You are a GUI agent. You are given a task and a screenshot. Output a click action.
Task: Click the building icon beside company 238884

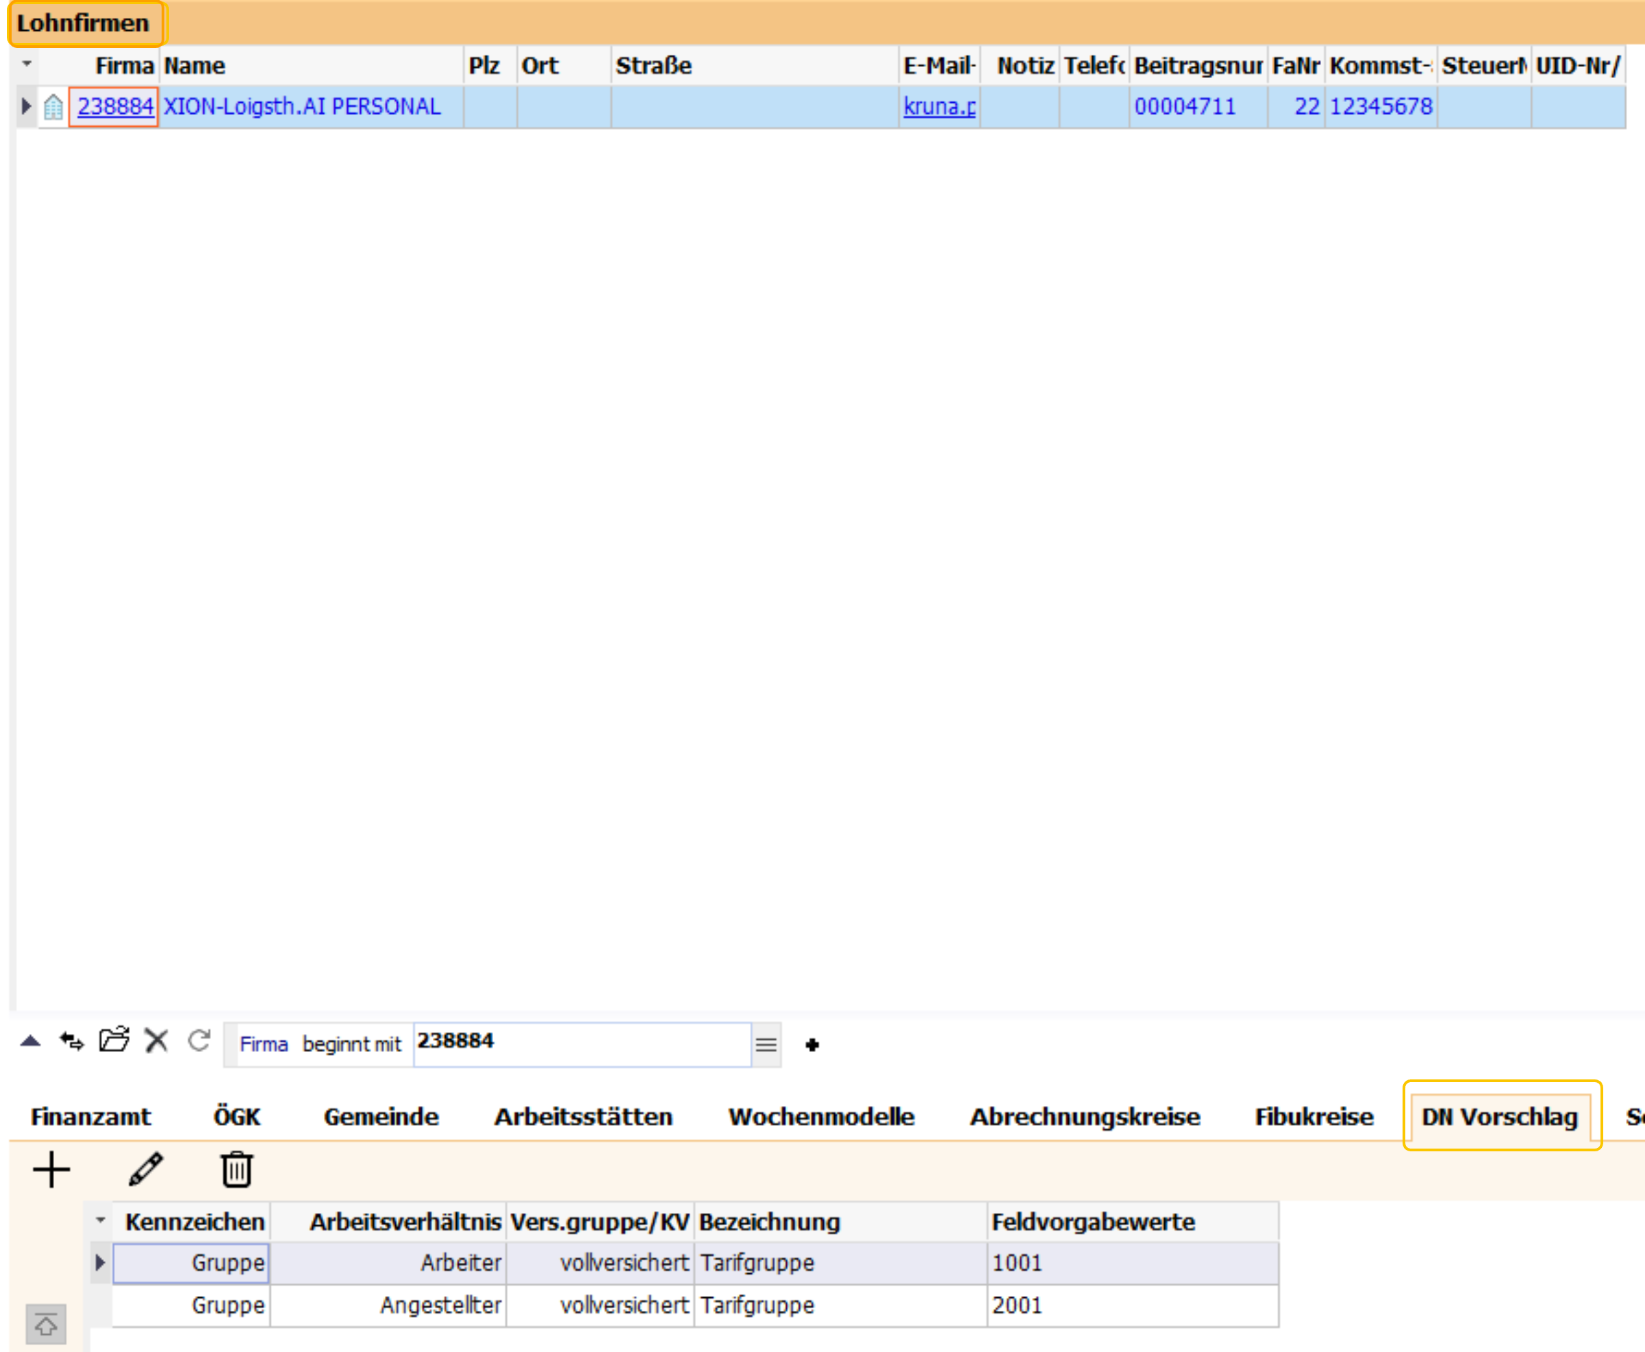coord(53,107)
